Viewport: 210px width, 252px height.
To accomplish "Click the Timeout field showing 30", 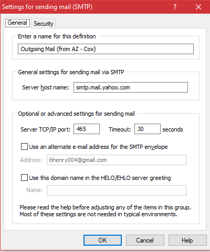I will tap(148, 129).
